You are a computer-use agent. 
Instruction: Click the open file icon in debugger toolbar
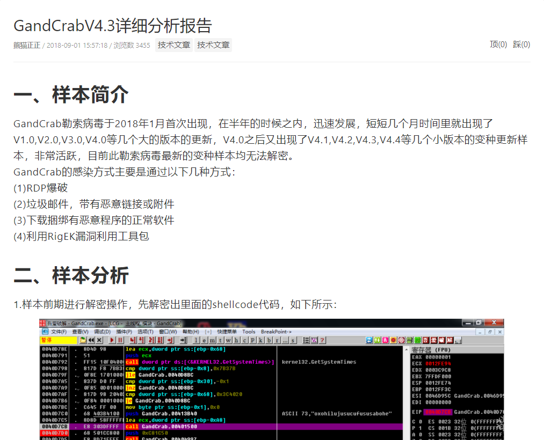[83, 340]
